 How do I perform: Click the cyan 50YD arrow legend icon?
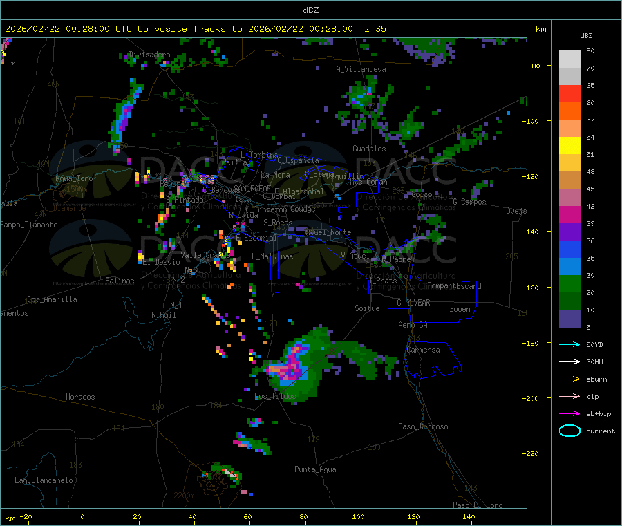point(569,344)
